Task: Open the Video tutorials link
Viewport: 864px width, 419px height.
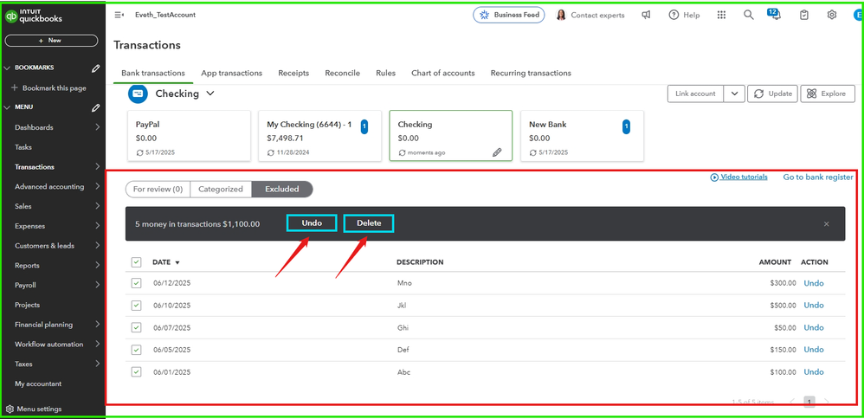Action: click(739, 177)
